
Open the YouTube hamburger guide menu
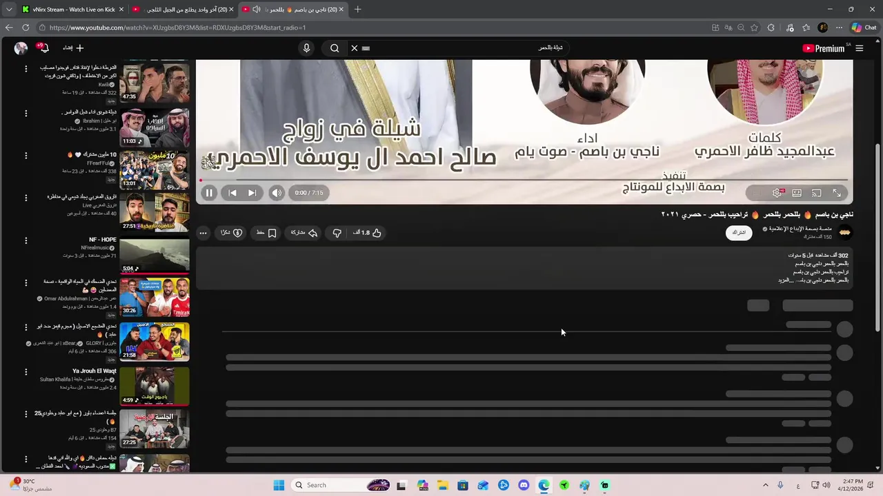860,48
